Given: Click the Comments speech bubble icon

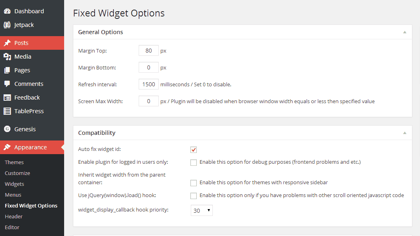Looking at the screenshot, I should (7, 84).
